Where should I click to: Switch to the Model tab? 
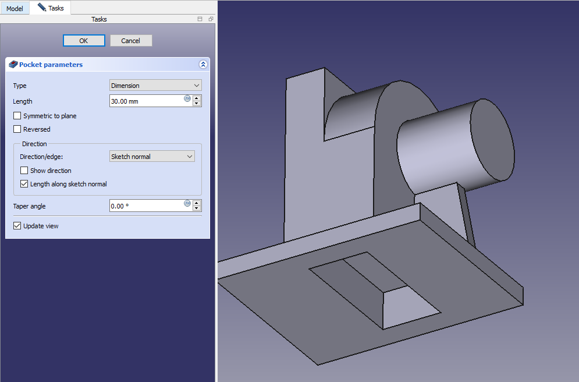(x=15, y=9)
